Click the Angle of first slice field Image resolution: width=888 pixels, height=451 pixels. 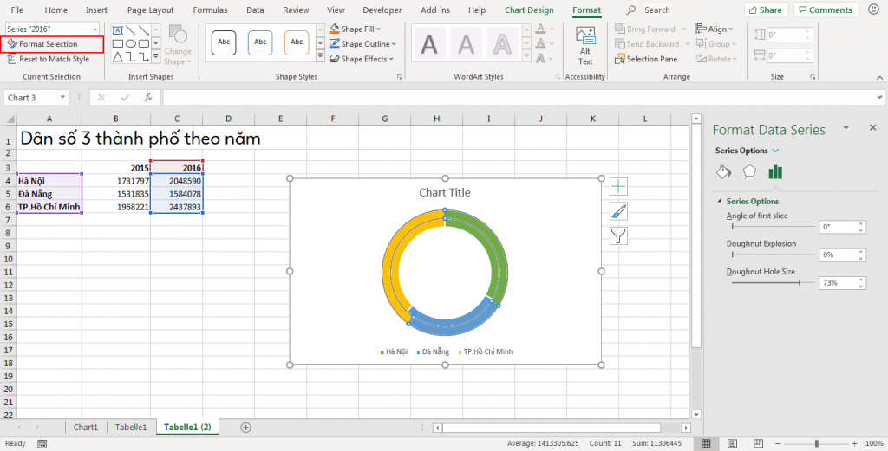(837, 227)
